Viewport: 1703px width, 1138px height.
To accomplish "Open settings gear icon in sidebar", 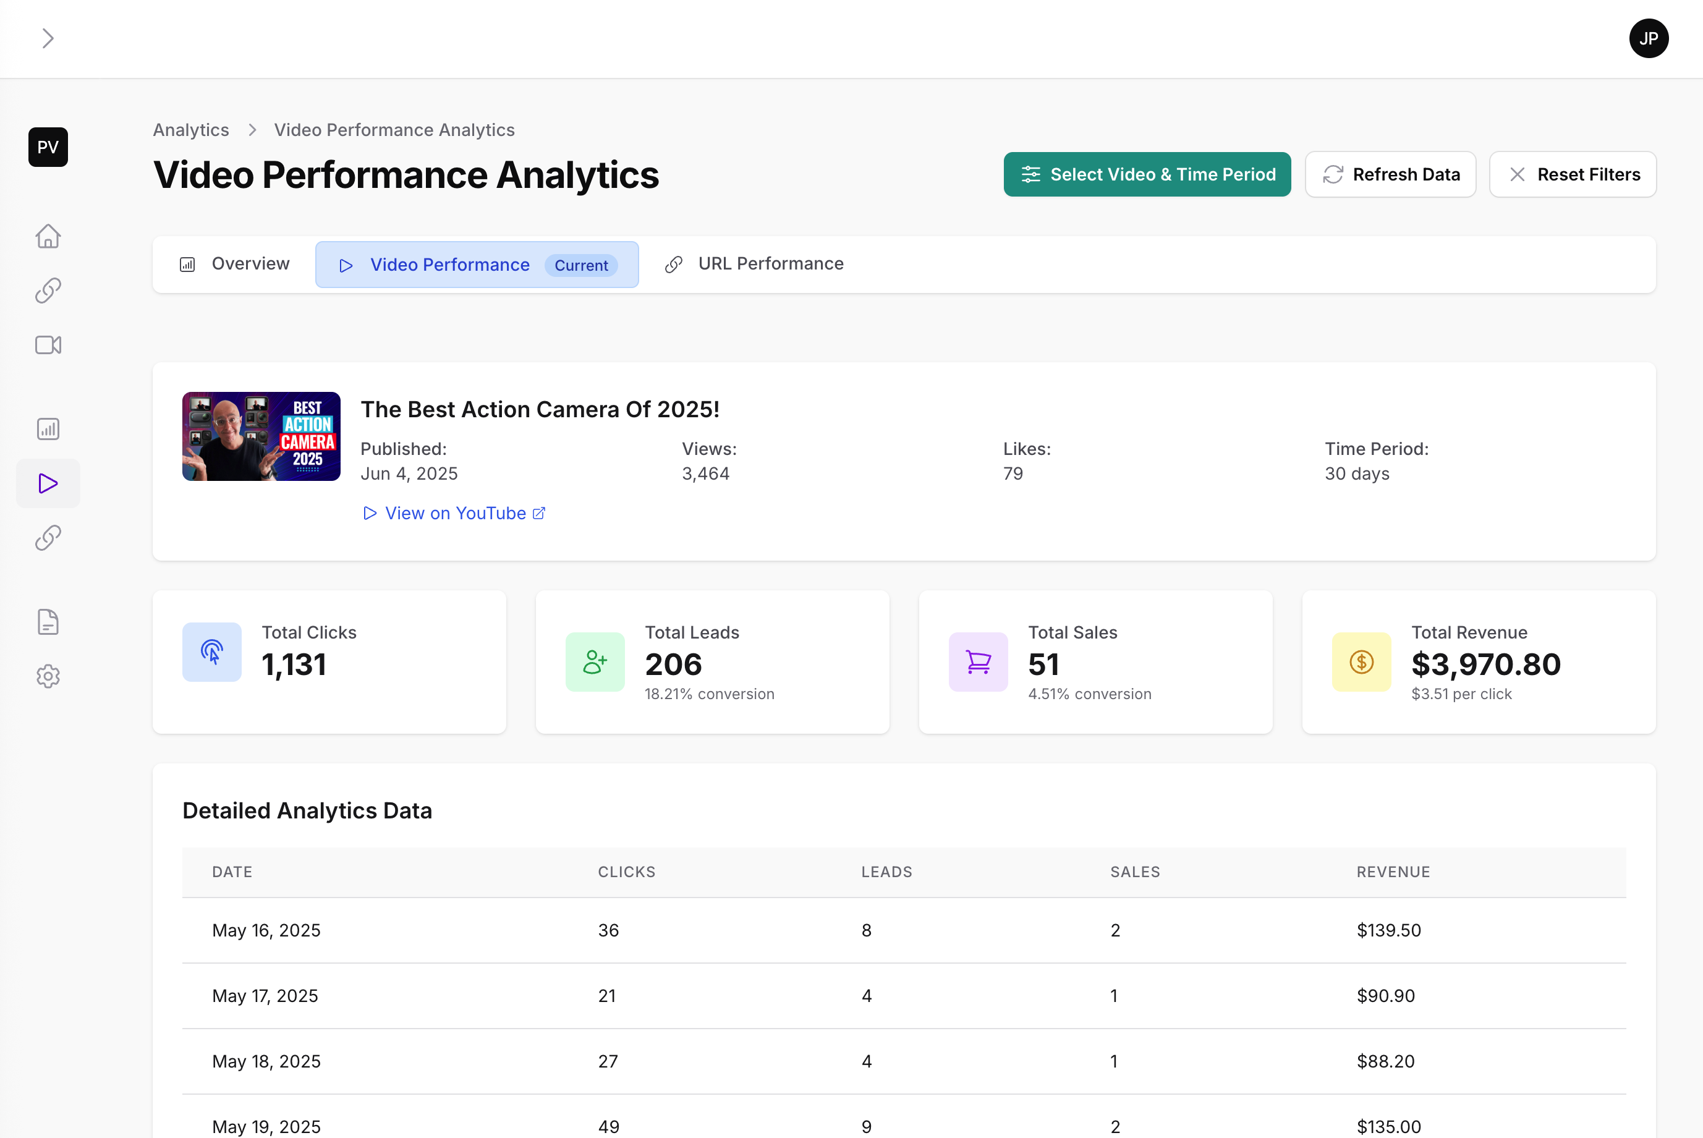I will [x=48, y=676].
